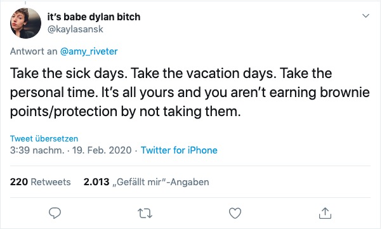Image resolution: width=382 pixels, height=229 pixels.
Task: Select the tweet body text
Action: click(x=190, y=93)
